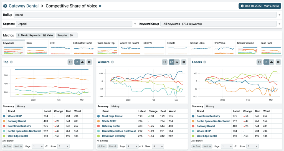Switch Winners panel to line chart view
This screenshot has height=151, width=284.
(171, 62)
